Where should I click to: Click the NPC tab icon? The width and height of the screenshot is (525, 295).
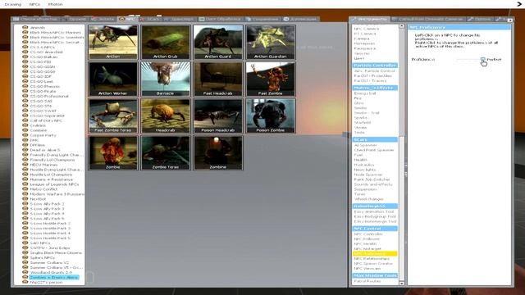[122, 19]
